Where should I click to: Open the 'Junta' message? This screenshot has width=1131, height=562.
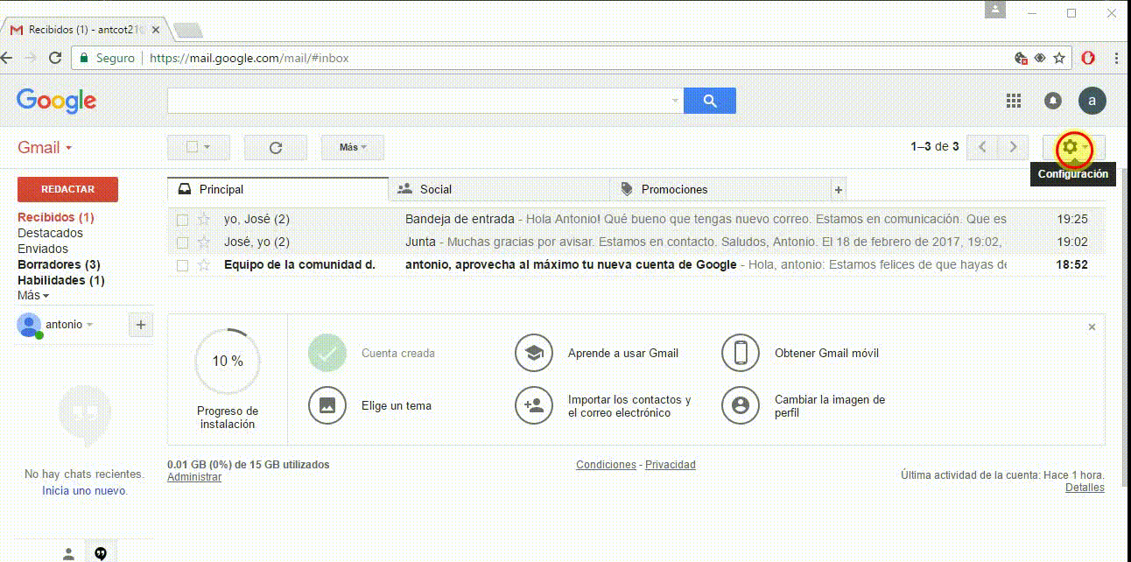[636, 242]
